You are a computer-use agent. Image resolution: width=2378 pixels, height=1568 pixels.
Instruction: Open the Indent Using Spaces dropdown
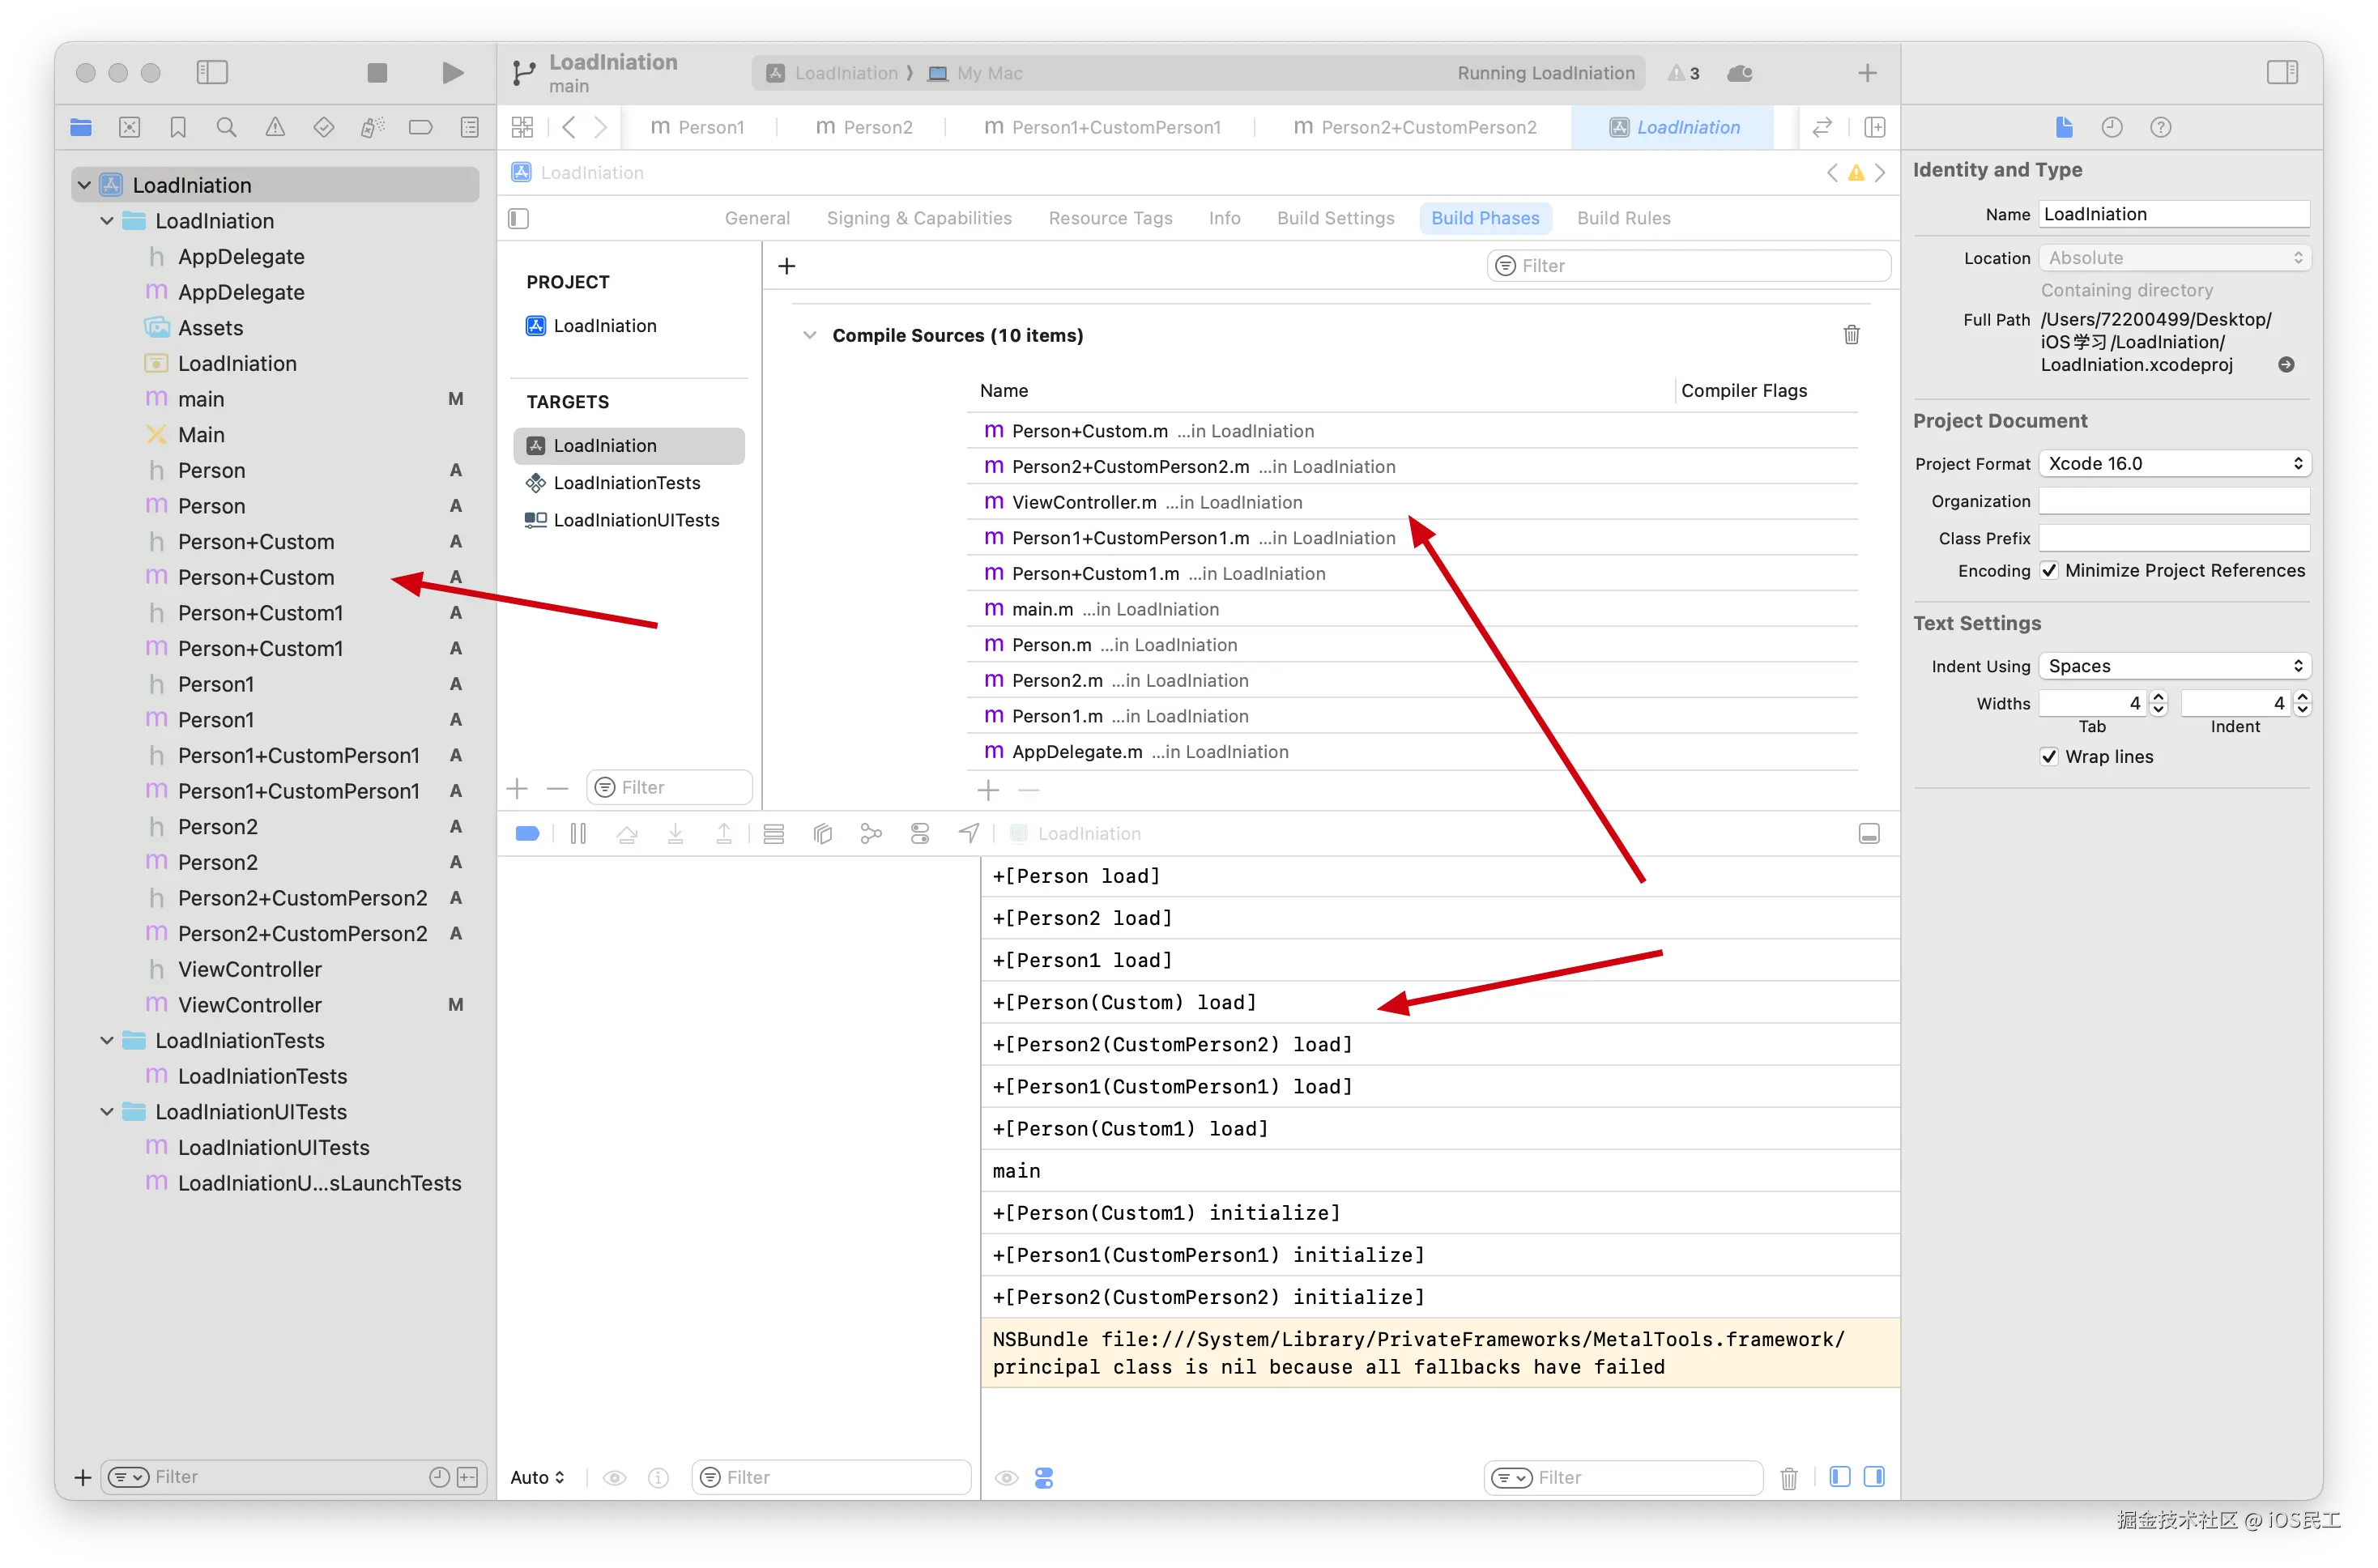pyautogui.click(x=2174, y=666)
